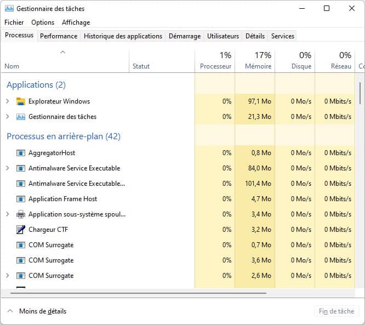The width and height of the screenshot is (365, 325).
Task: Click the 84,0 Mo Antimalware row icon
Action: (21, 168)
